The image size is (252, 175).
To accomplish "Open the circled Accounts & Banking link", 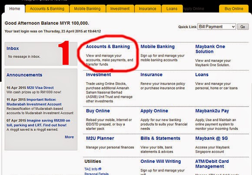I will click(x=108, y=47).
